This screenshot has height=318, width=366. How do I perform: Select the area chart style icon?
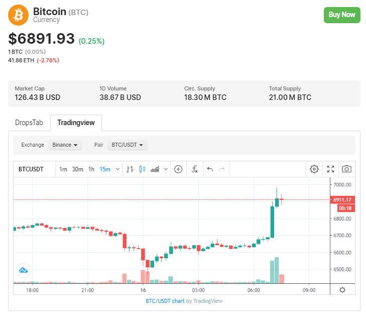(155, 169)
